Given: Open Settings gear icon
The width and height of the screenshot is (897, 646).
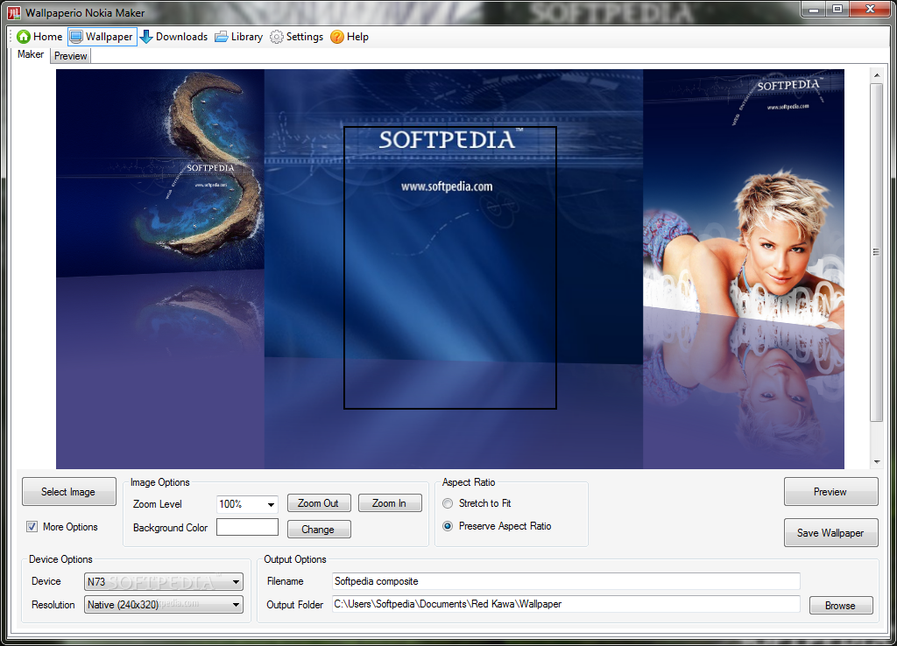Looking at the screenshot, I should coord(277,37).
